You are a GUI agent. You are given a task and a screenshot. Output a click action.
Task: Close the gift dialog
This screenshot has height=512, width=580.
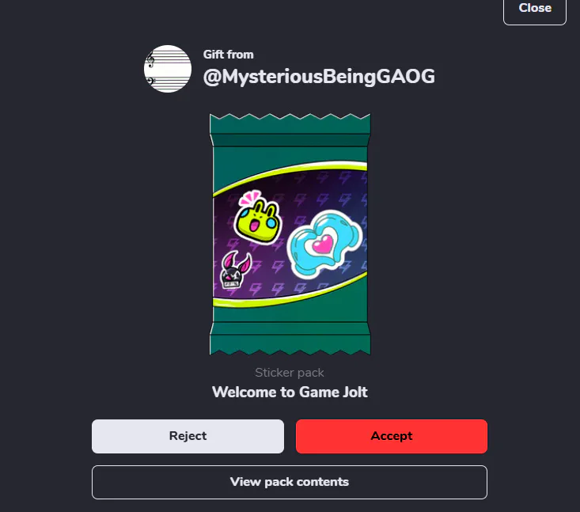tap(535, 9)
